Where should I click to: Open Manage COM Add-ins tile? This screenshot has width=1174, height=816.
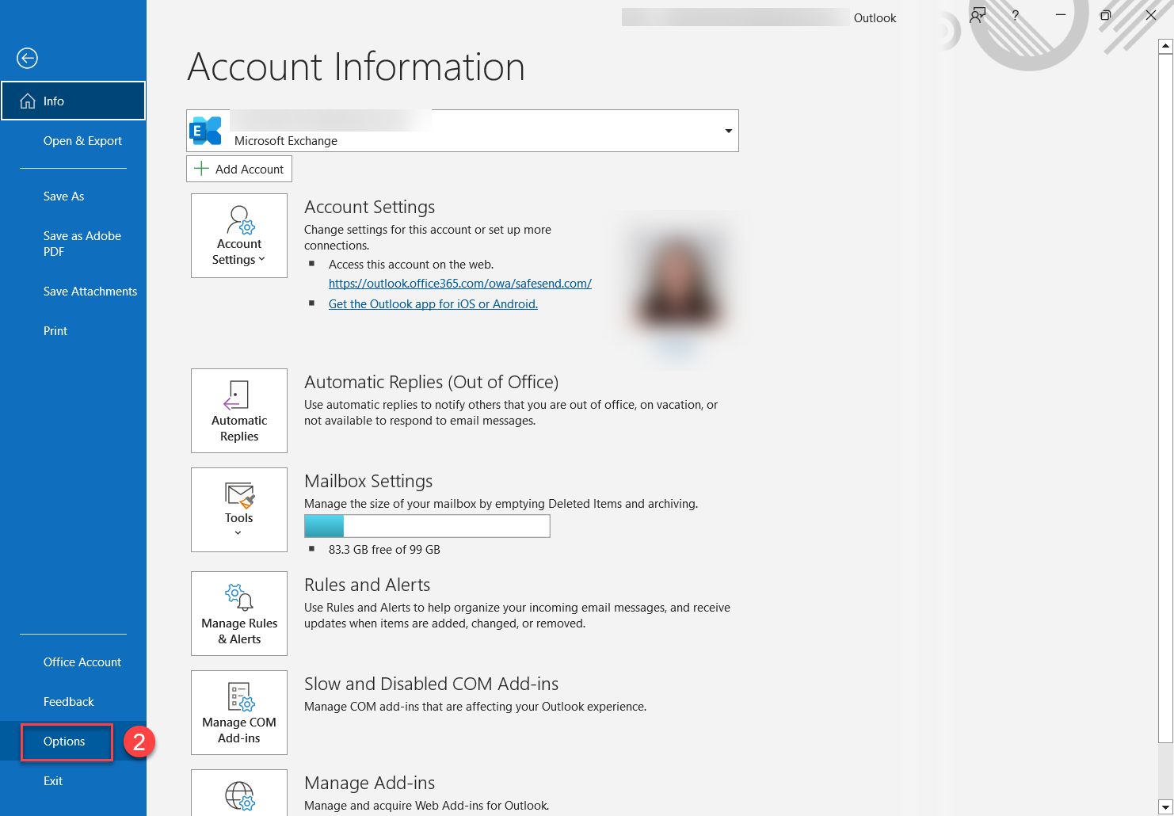239,712
